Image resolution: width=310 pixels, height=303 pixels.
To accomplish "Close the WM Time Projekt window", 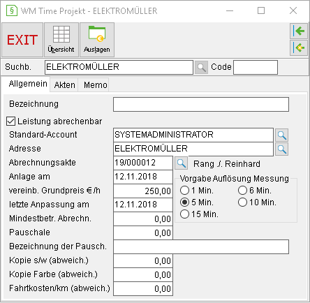I will tap(293, 10).
